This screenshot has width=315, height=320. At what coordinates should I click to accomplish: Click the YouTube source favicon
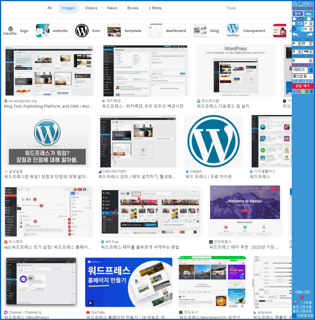(x=88, y=312)
